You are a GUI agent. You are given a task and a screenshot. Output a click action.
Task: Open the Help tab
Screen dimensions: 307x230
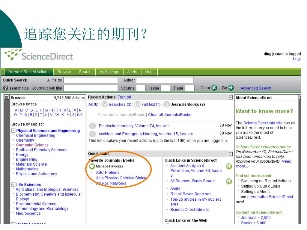[x=149, y=72]
